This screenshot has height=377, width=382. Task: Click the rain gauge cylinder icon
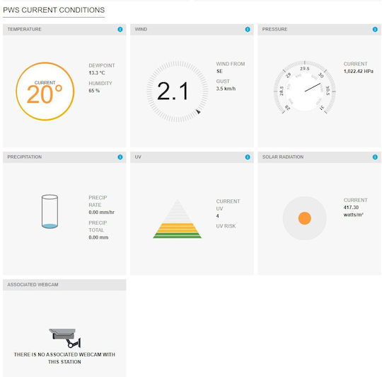[50, 211]
